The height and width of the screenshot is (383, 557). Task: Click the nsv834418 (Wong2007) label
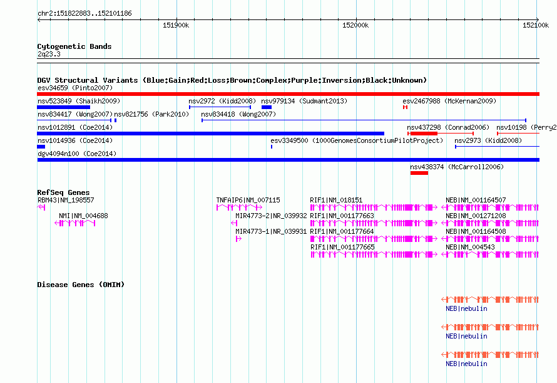238,114
